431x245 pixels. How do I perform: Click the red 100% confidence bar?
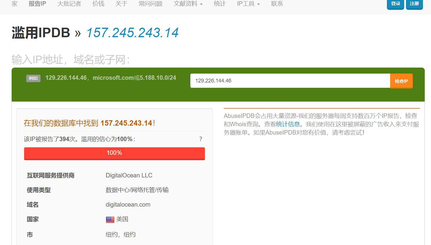click(x=114, y=153)
